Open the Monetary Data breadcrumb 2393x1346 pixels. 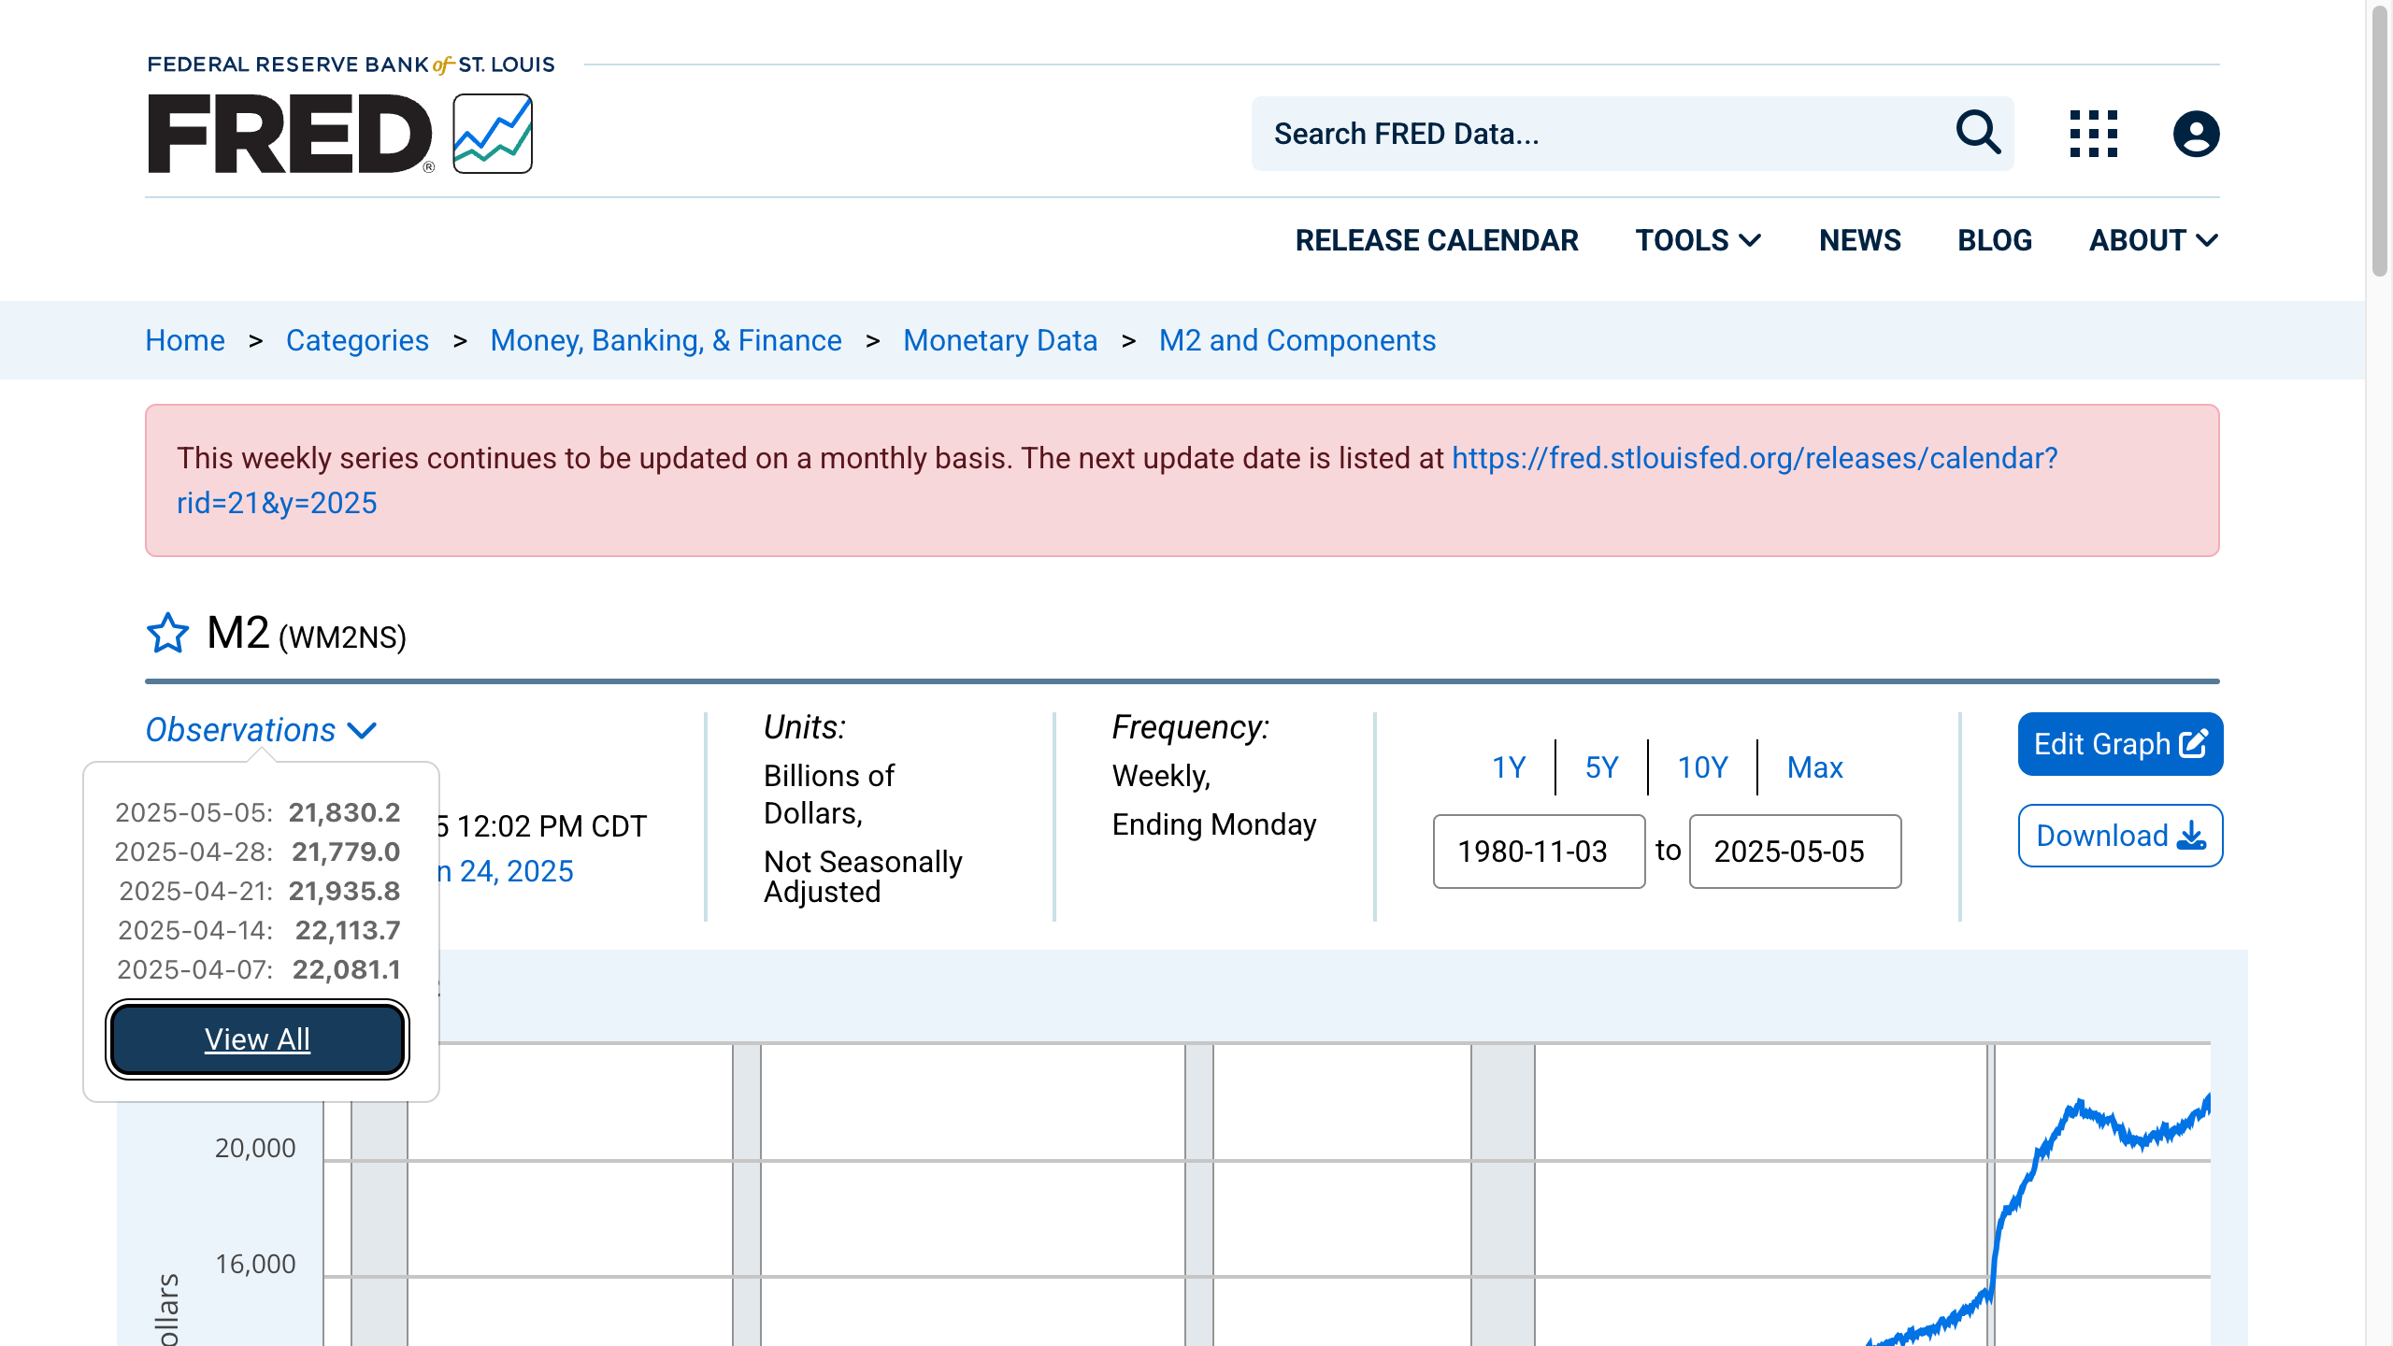click(1000, 340)
